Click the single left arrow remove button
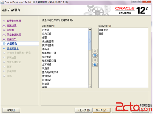 [x=95, y=60]
